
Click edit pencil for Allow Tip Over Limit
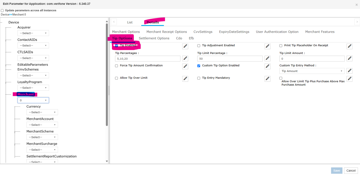pyautogui.click(x=185, y=78)
